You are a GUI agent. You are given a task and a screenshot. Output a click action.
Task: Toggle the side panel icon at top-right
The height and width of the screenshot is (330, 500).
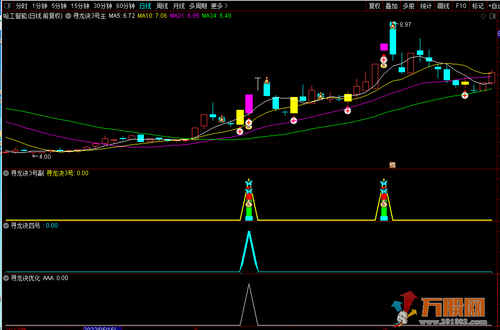(x=493, y=16)
